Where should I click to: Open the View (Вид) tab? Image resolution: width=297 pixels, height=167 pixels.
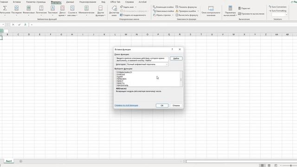[x=103, y=2]
